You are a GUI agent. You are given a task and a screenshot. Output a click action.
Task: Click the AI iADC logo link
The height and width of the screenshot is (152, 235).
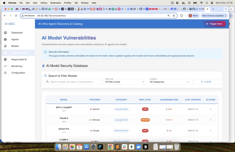pos(10,24)
